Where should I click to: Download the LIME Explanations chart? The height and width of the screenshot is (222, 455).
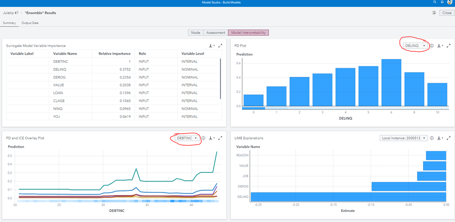[x=440, y=138]
